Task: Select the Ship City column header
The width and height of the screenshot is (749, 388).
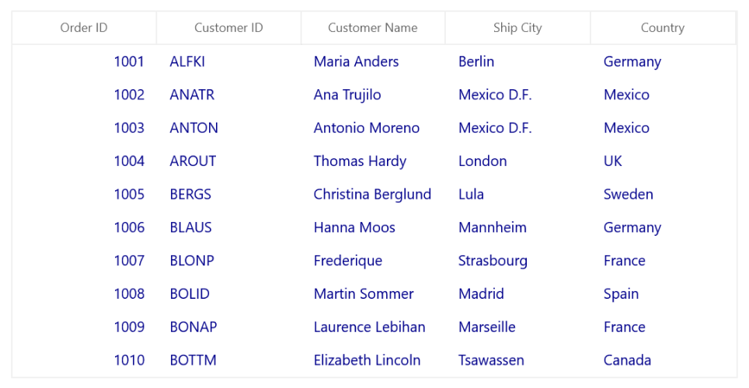Action: pyautogui.click(x=517, y=28)
